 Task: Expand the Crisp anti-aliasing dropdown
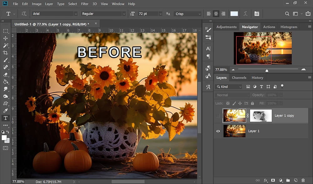(188, 14)
